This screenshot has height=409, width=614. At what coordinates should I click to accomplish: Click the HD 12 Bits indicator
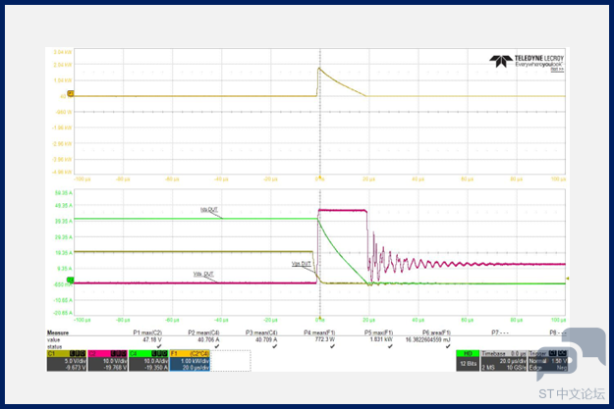pos(468,361)
